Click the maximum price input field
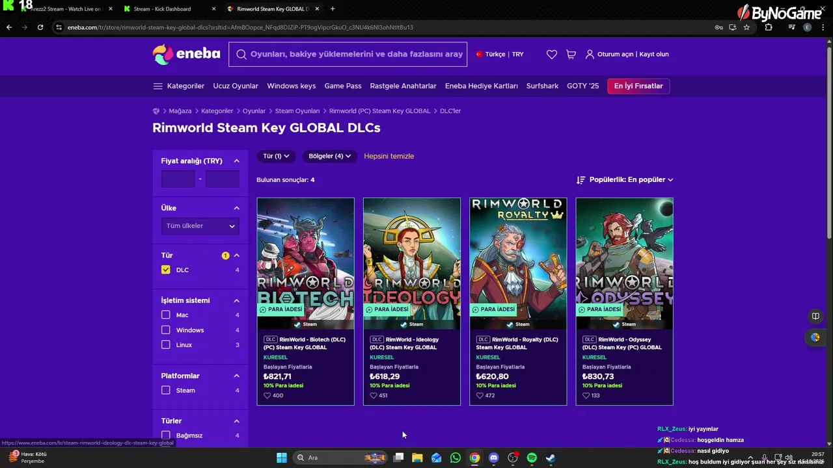 [223, 179]
